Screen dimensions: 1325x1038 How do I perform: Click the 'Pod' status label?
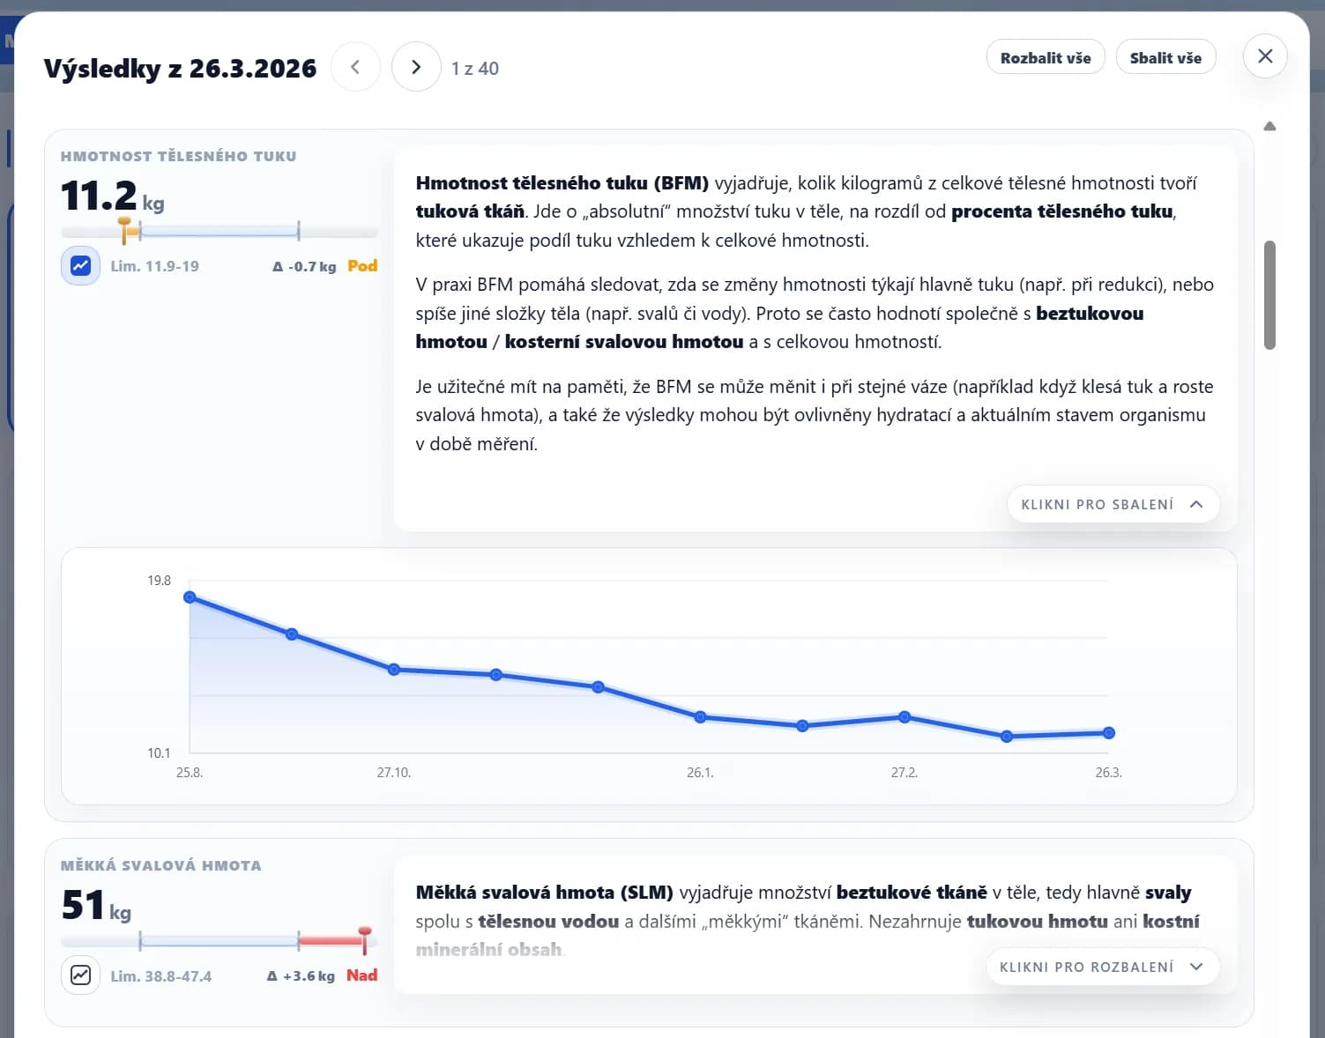362,265
